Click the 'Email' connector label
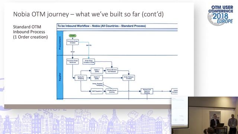 (x=73, y=52)
